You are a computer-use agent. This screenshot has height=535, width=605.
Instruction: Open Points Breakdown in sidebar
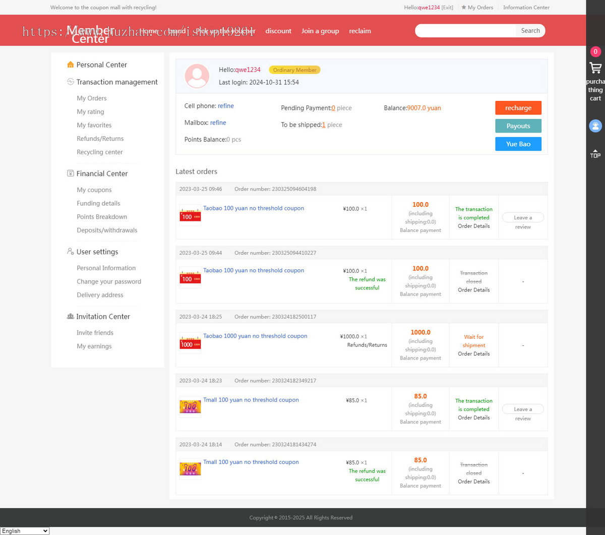click(x=102, y=217)
